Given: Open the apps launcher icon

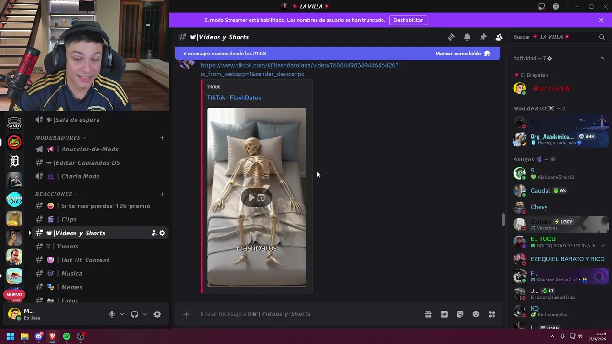Looking at the screenshot, I should [x=492, y=314].
